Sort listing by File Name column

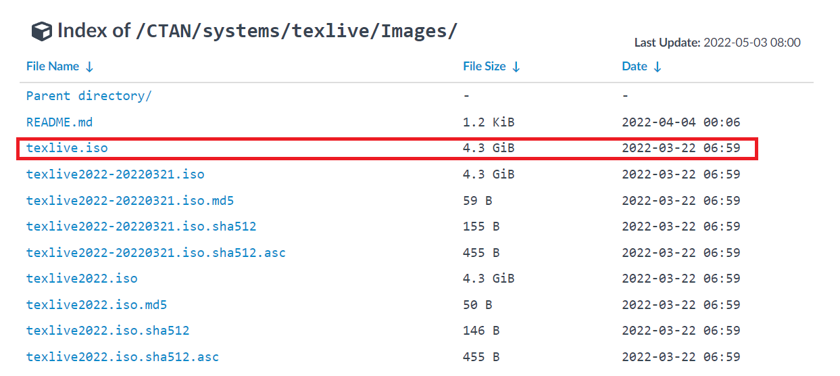(x=53, y=66)
